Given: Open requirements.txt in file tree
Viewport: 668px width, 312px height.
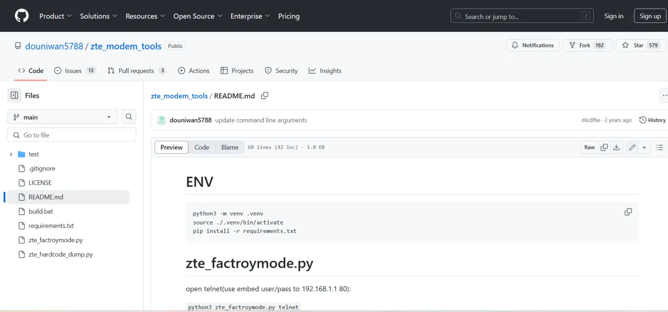Looking at the screenshot, I should click(51, 226).
